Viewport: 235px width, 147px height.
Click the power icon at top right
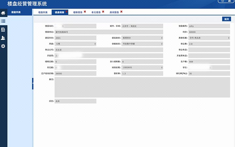pos(223,1)
